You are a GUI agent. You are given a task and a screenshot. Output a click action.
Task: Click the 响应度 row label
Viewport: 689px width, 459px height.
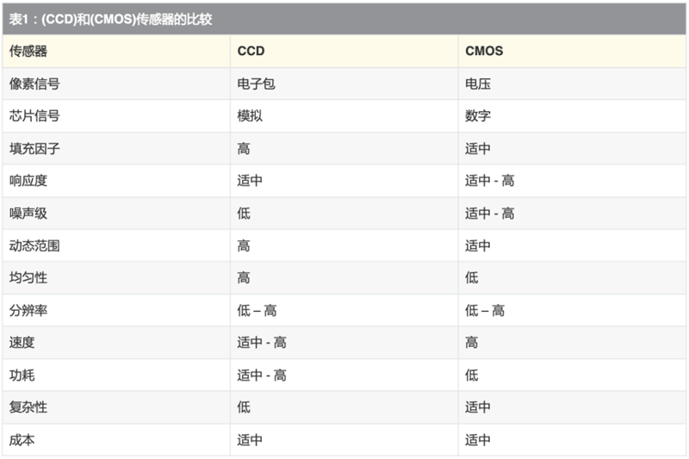[28, 181]
